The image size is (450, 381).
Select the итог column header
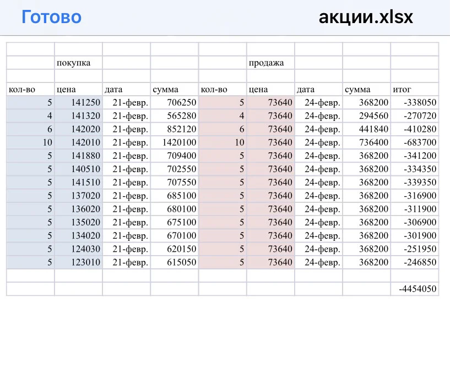[414, 90]
